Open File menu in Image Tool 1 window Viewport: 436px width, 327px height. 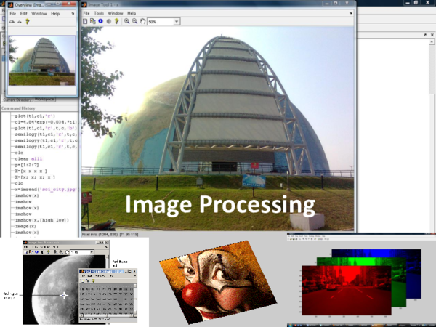[86, 13]
